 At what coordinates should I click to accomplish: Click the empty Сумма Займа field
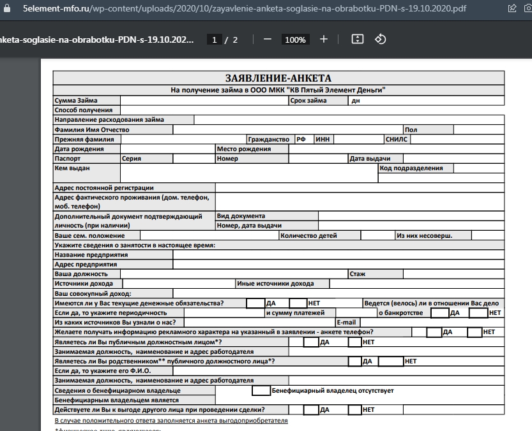click(204, 101)
